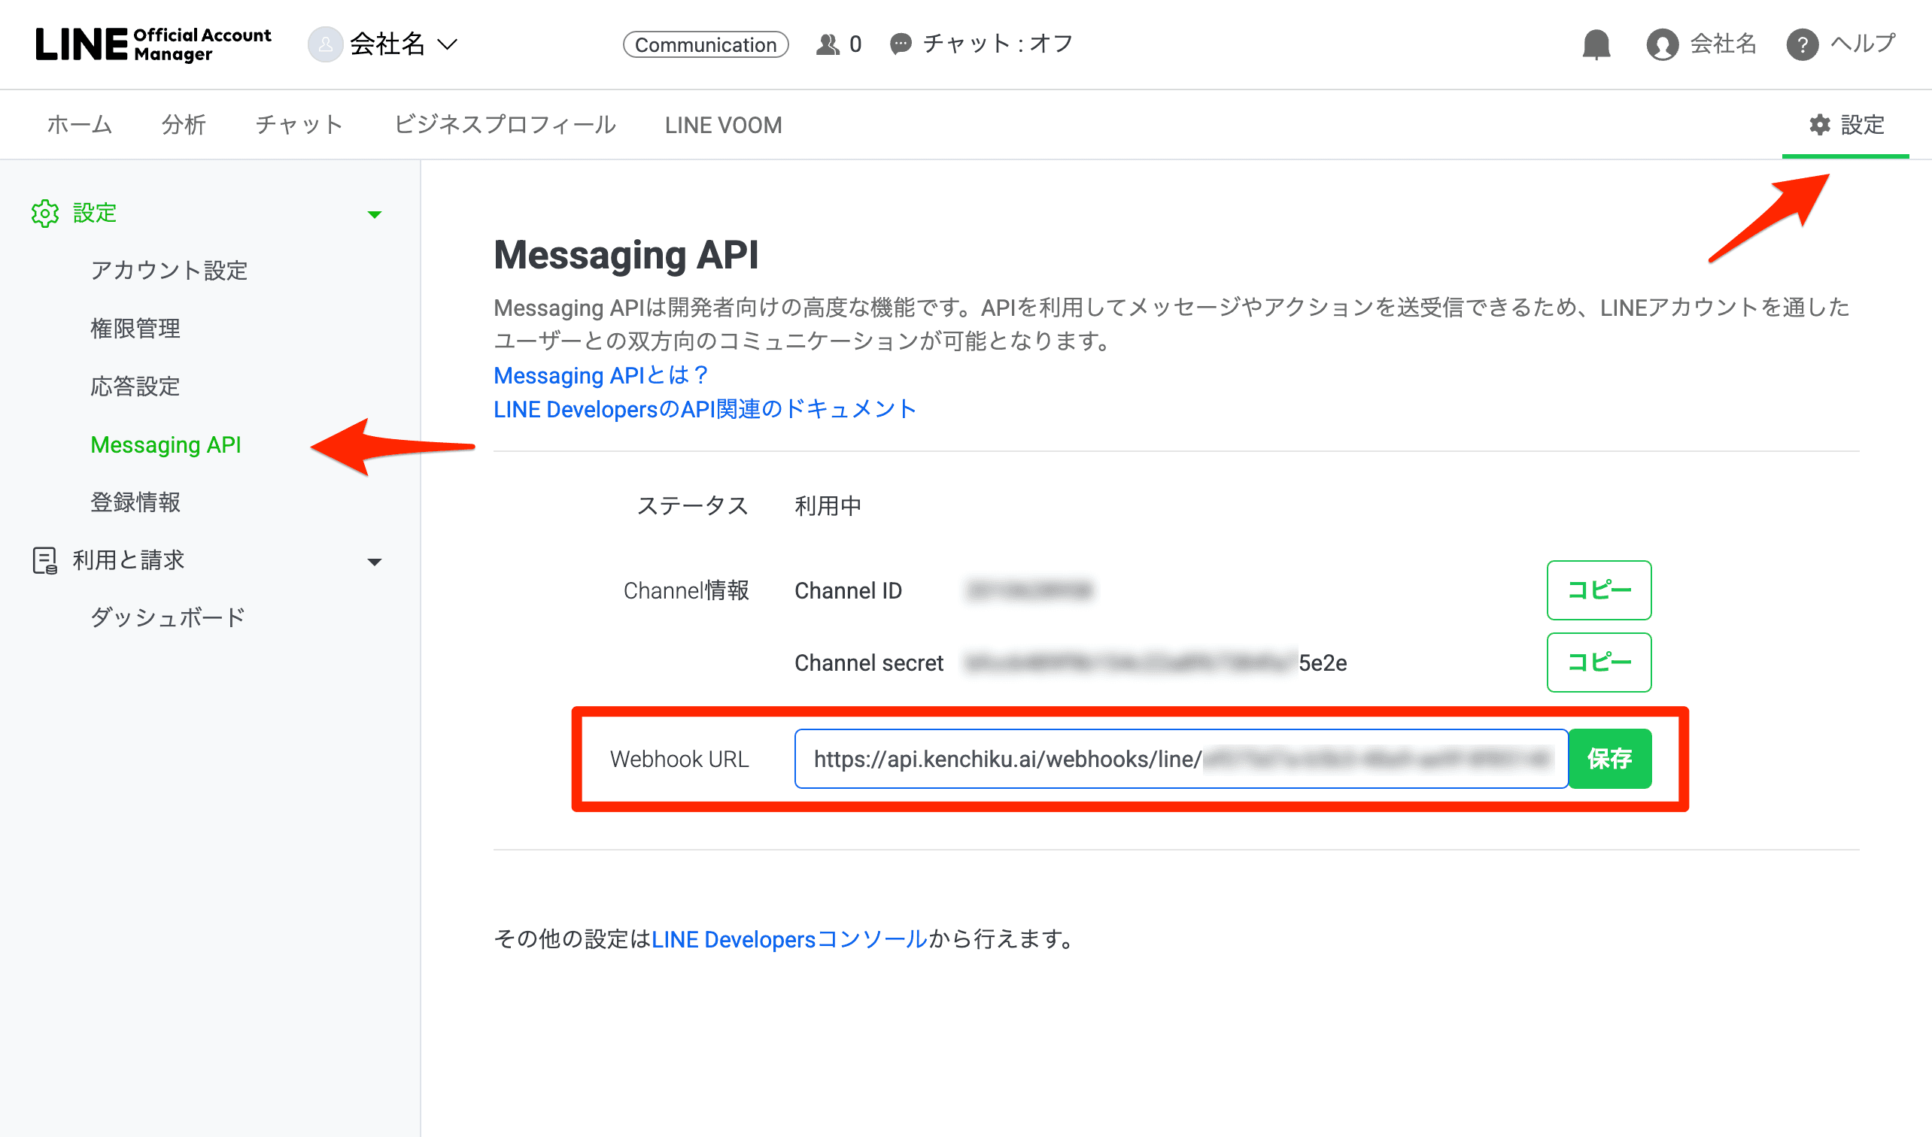The height and width of the screenshot is (1137, 1932).
Task: Click the Webhook URL label
Action: click(x=679, y=760)
